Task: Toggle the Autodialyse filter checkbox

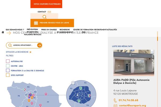Action: [x=8, y=61]
